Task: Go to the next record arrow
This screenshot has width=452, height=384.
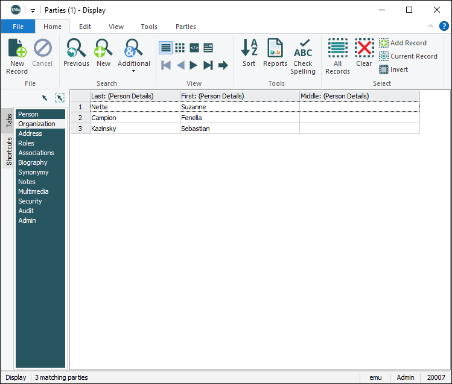Action: tap(194, 65)
